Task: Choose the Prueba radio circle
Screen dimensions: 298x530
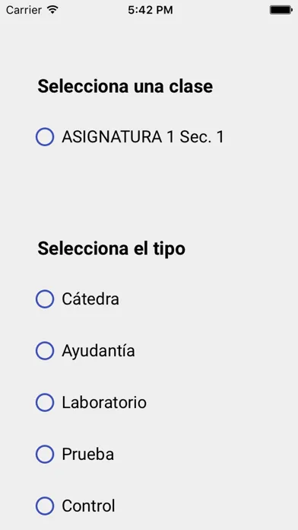Action: (45, 454)
